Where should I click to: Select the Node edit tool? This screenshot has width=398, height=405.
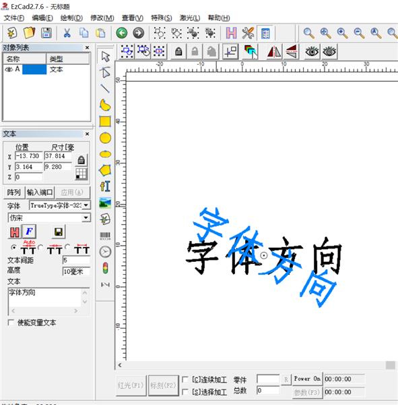[106, 73]
